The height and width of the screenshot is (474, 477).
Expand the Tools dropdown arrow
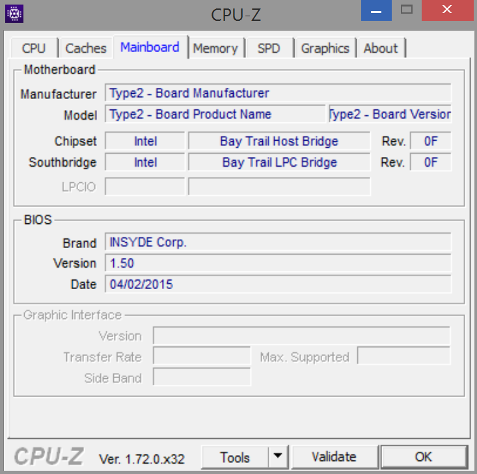[x=278, y=457]
